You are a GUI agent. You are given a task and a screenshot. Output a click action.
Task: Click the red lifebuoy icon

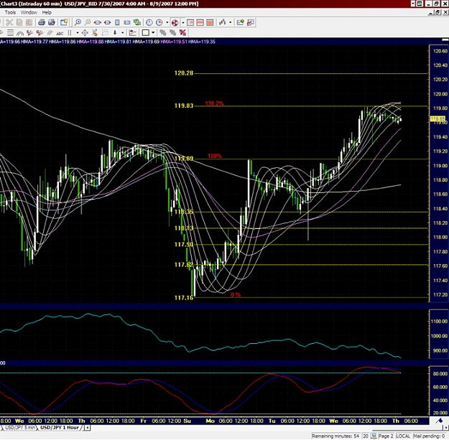coord(175,22)
